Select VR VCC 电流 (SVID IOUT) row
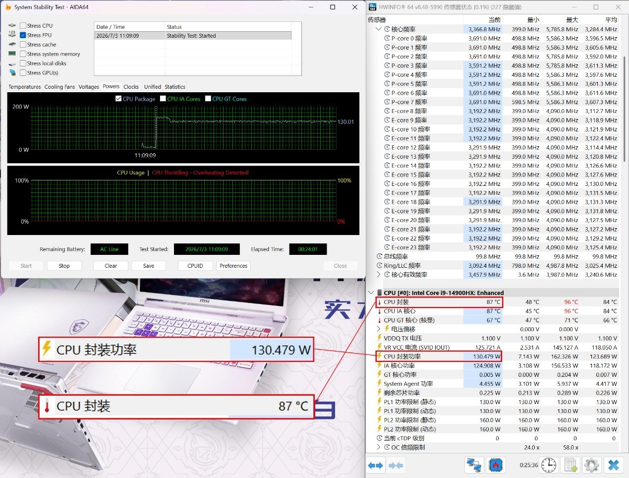Viewport: 629px width, 478px height. click(x=493, y=347)
